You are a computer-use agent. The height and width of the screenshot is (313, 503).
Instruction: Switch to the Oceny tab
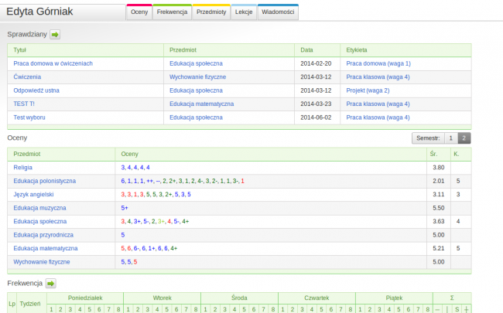coord(139,12)
